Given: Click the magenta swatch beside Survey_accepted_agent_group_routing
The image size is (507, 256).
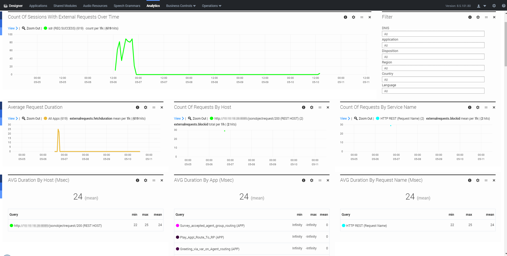Looking at the screenshot, I should (x=177, y=225).
